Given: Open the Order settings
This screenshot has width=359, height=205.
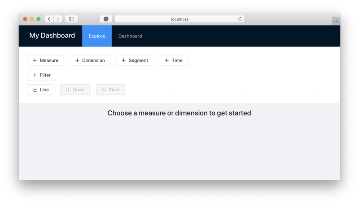Looking at the screenshot, I should click(x=75, y=90).
